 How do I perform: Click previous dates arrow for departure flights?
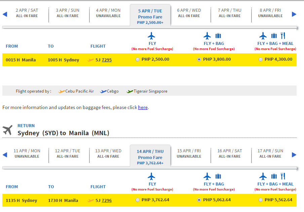point(5,14)
